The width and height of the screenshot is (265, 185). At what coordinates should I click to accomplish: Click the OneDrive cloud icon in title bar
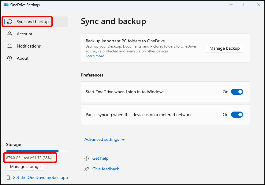click(x=6, y=5)
